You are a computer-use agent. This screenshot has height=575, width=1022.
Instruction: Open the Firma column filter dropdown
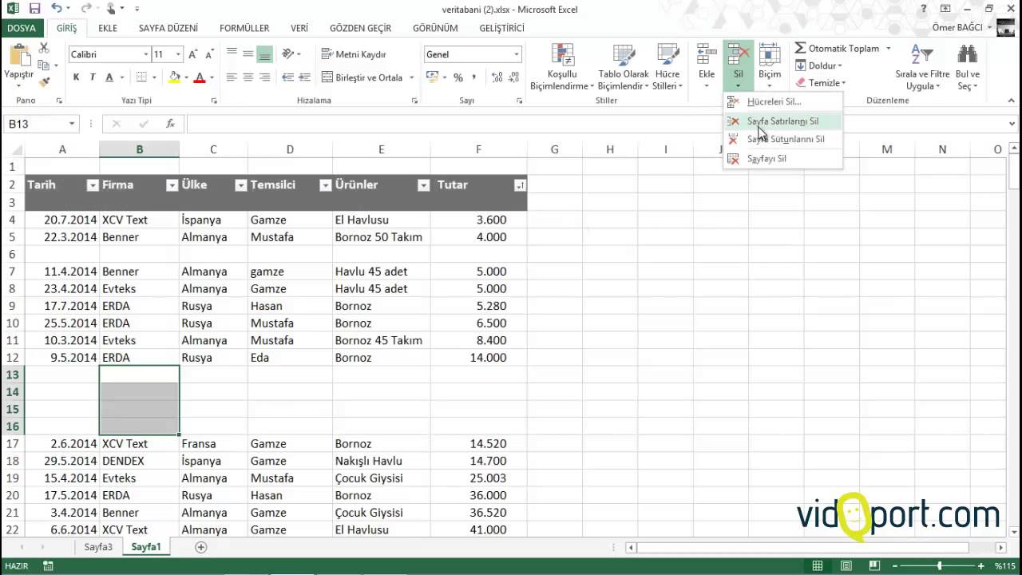(x=172, y=185)
